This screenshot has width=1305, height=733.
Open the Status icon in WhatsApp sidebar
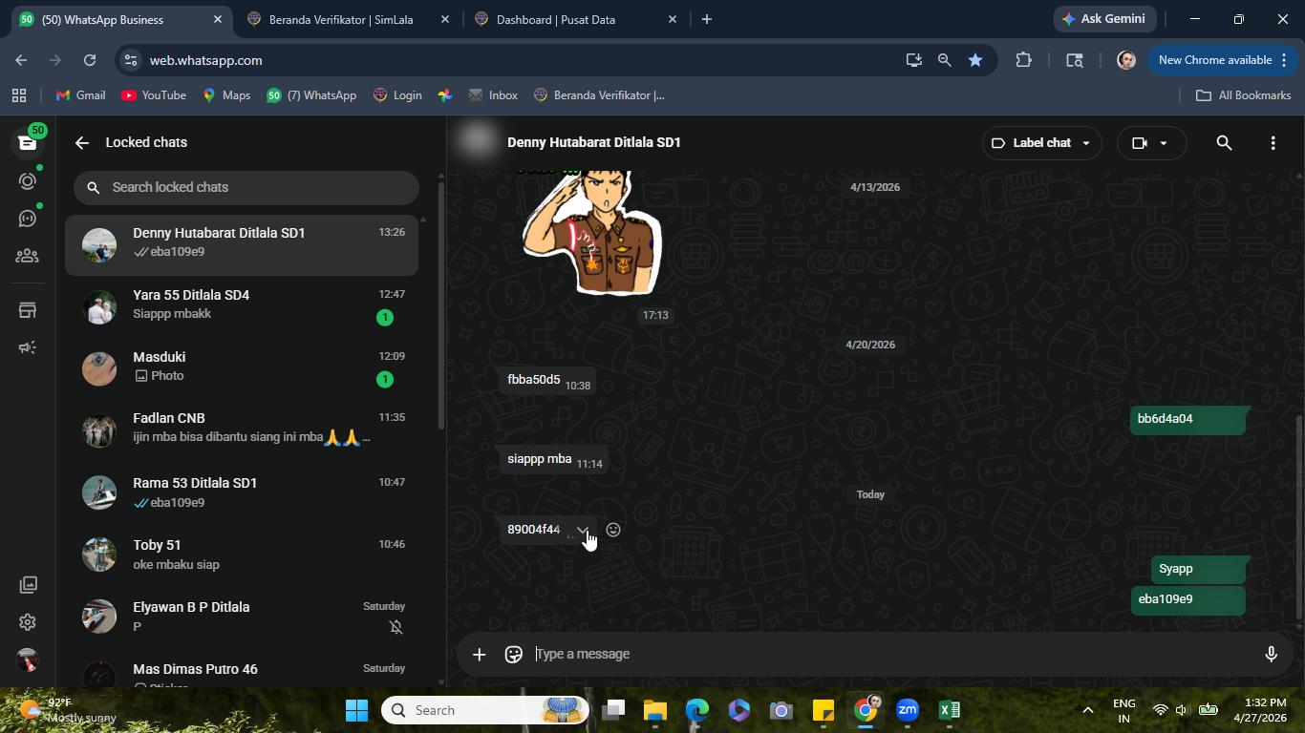(28, 180)
